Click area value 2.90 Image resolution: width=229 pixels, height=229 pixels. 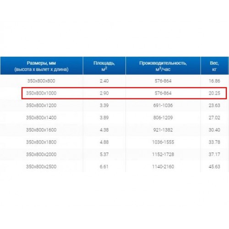pyautogui.click(x=104, y=93)
